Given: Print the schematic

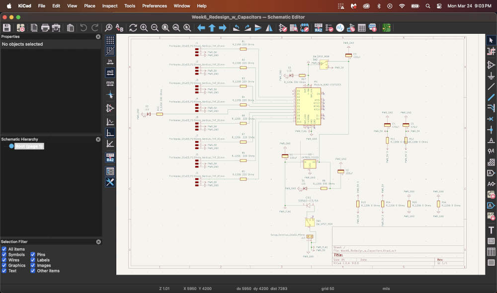Looking at the screenshot, I should 45,28.
